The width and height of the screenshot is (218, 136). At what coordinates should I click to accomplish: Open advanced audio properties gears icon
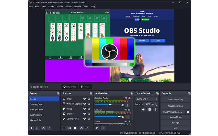click(x=97, y=128)
